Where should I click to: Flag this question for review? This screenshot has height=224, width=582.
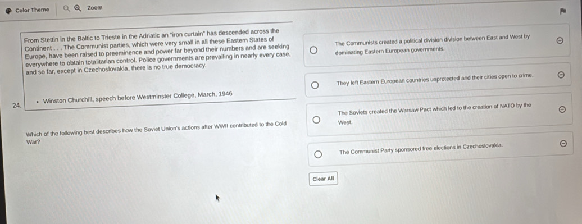[563, 11]
